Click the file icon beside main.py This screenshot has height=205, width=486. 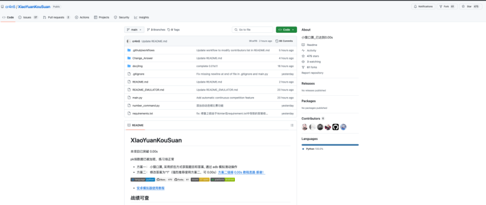[129, 98]
